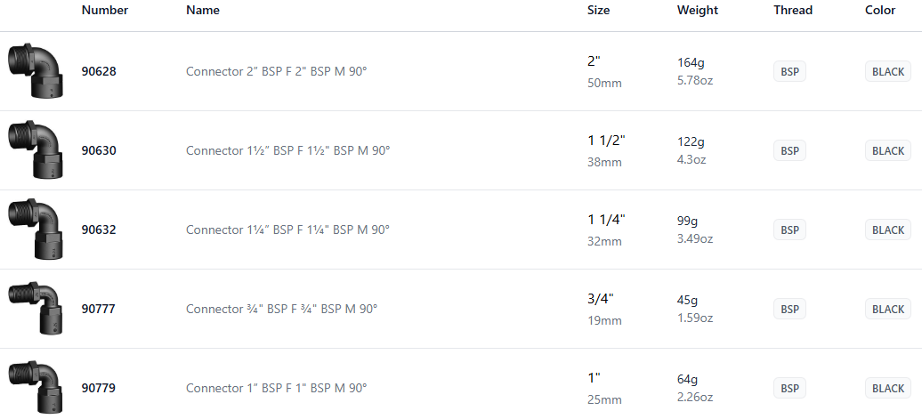Viewport: 922px width, 419px height.
Task: Click the 90628 connector product image
Action: (x=34, y=71)
